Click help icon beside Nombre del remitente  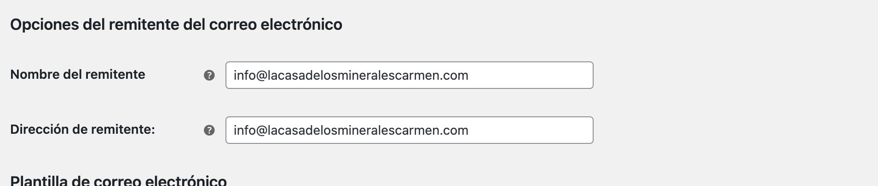(x=209, y=75)
